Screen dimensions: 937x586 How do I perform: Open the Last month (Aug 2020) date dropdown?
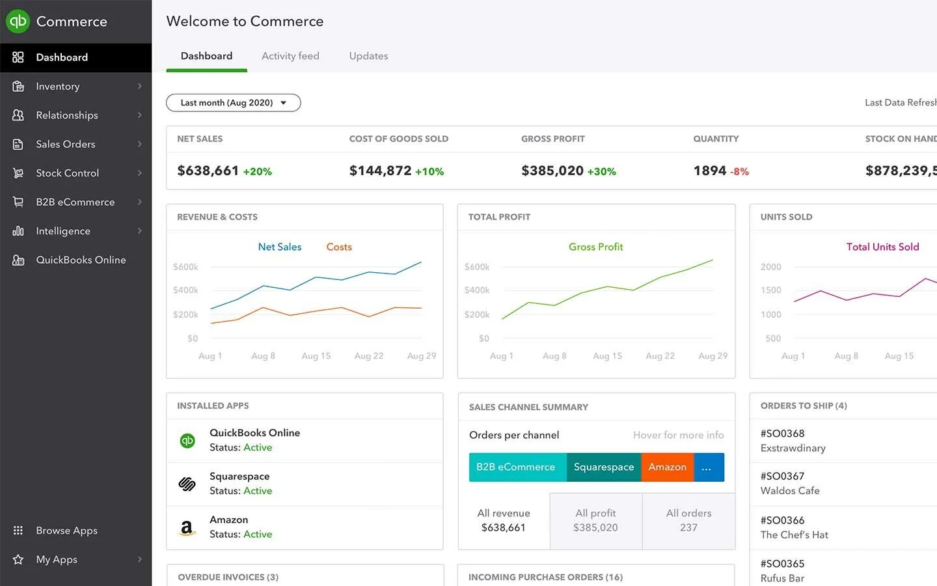click(x=233, y=102)
